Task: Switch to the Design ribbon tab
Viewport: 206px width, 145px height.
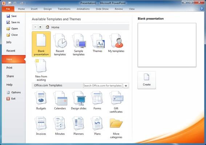Action: pos(48,9)
